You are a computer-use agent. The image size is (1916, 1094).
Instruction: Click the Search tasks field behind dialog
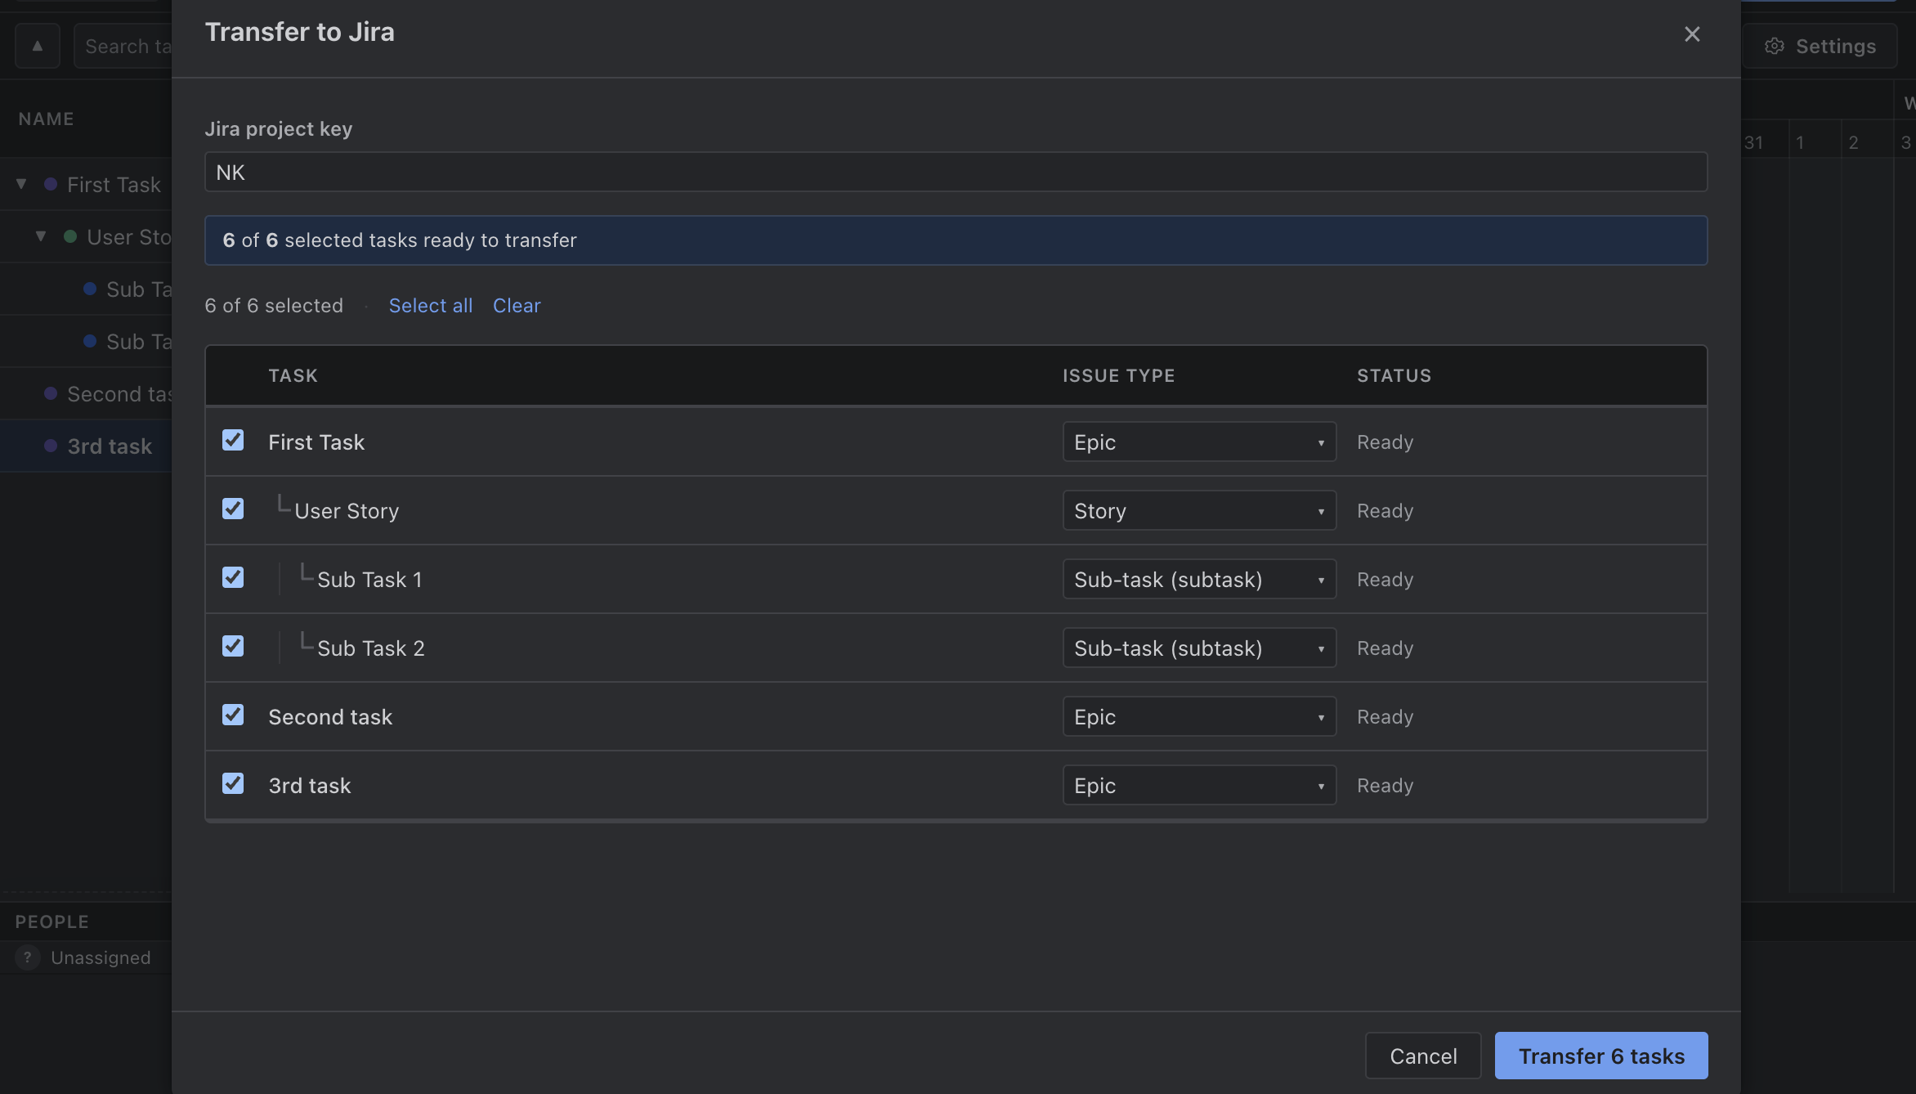(123, 47)
